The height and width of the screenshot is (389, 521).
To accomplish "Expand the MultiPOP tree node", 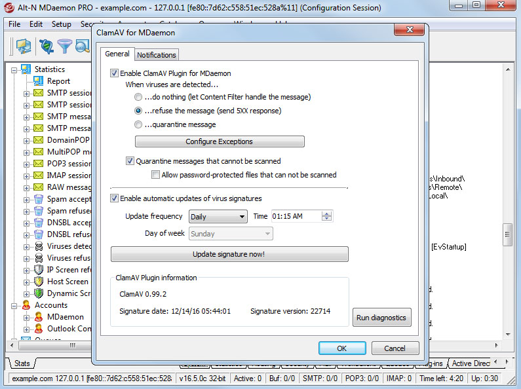I will tap(27, 153).
